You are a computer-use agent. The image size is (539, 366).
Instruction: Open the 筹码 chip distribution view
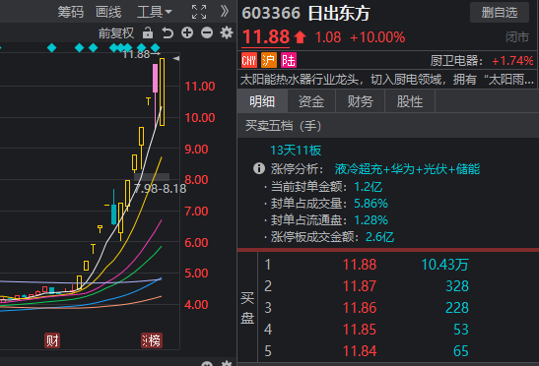click(x=71, y=12)
